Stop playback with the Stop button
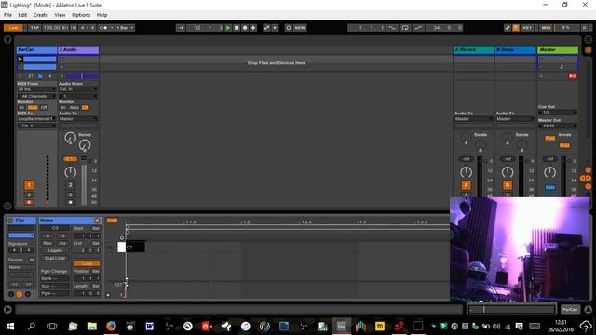Viewport: 596px width, 335px height. point(237,28)
